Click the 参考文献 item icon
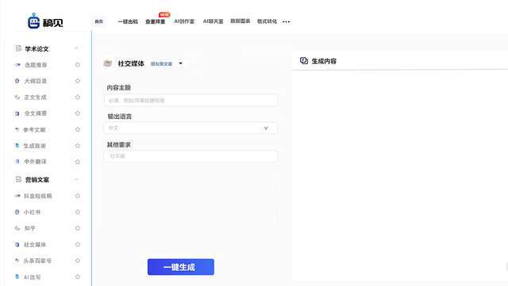The image size is (508, 286). coord(17,129)
